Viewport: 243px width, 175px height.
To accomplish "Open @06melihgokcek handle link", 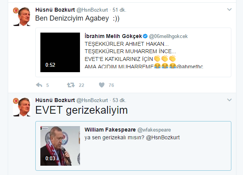I will pyautogui.click(x=168, y=36).
